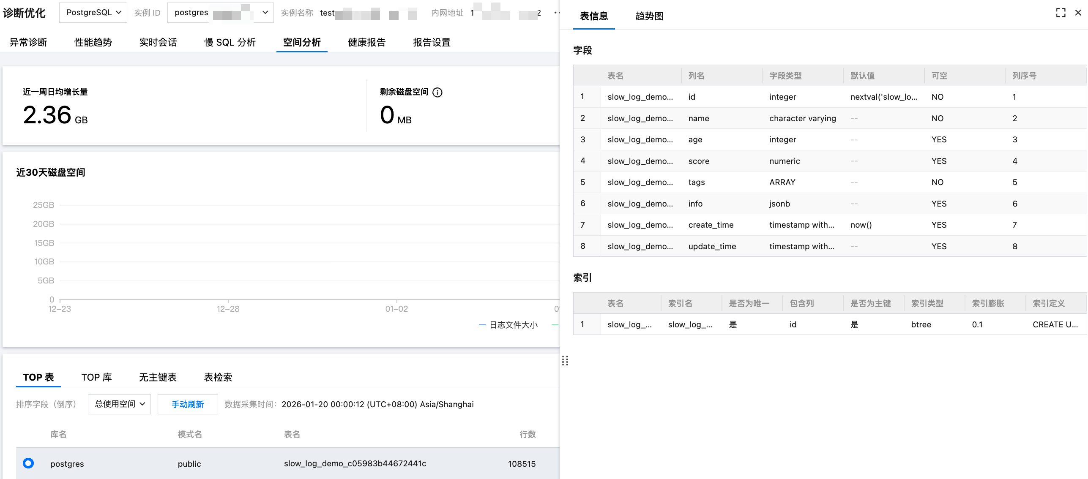
Task: Click the 行数 column header in TOP table
Action: coord(528,434)
